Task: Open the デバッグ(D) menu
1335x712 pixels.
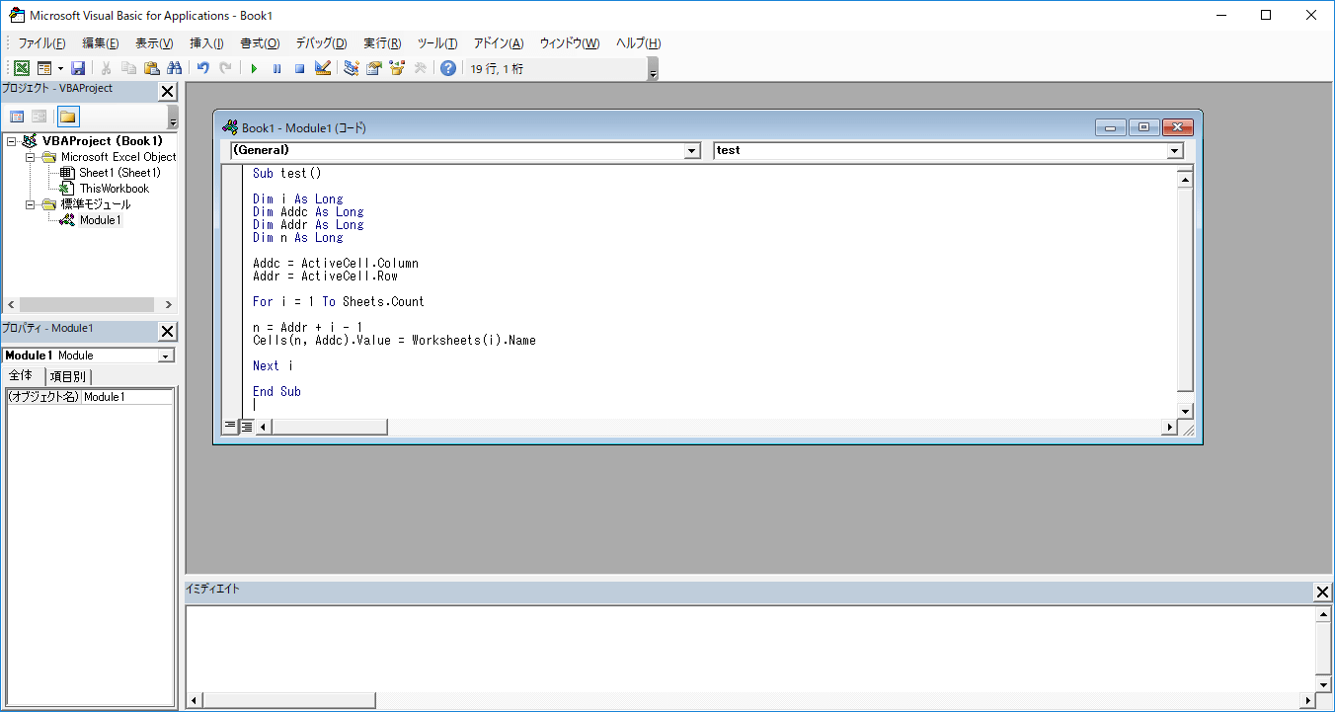Action: (x=321, y=43)
